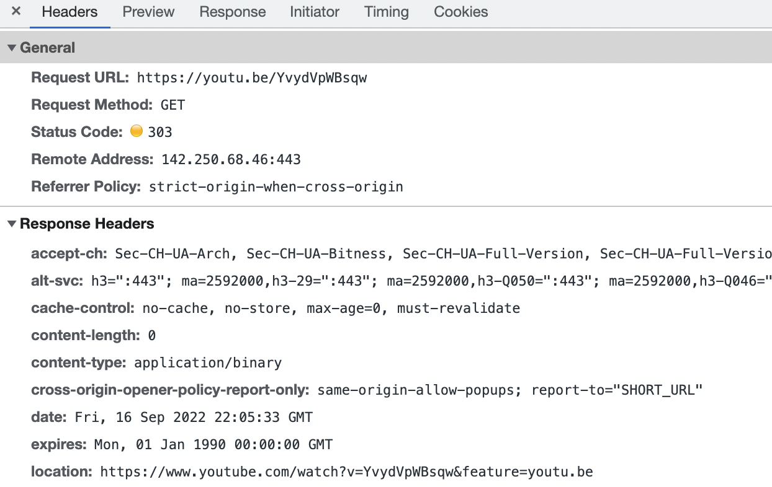Open the Cookies tab
772x487 pixels.
tap(461, 12)
